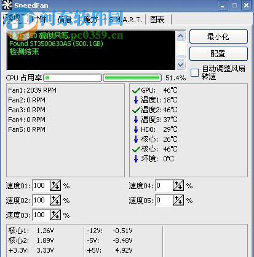Click the 检测结束 log line
This screenshot has width=254, height=257.
click(x=24, y=52)
